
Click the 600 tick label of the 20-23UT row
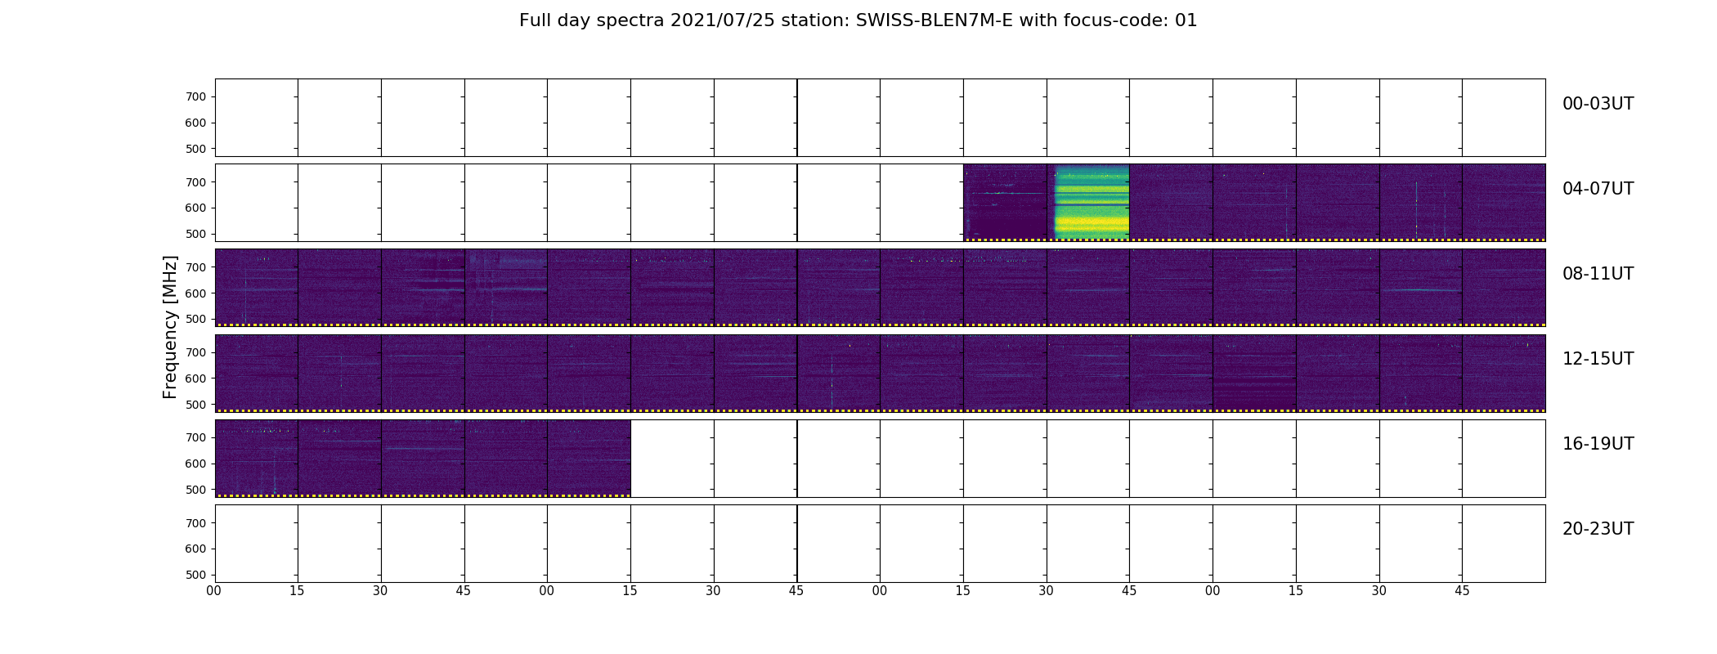click(x=196, y=549)
